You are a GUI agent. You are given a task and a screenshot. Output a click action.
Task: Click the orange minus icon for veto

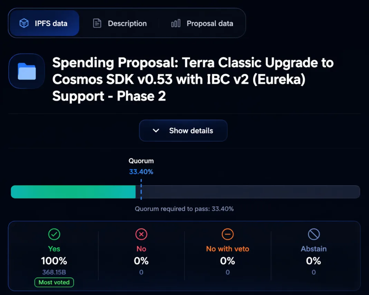click(228, 235)
